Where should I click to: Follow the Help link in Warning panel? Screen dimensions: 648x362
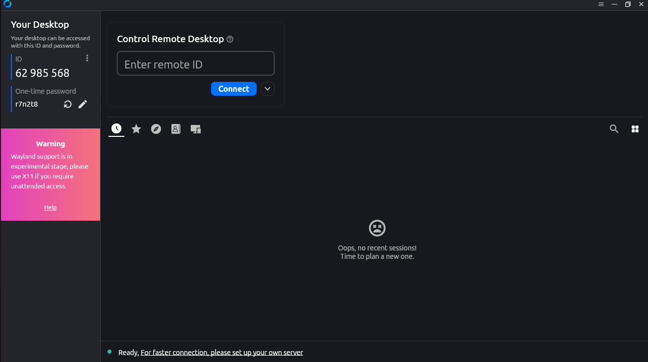(x=51, y=207)
